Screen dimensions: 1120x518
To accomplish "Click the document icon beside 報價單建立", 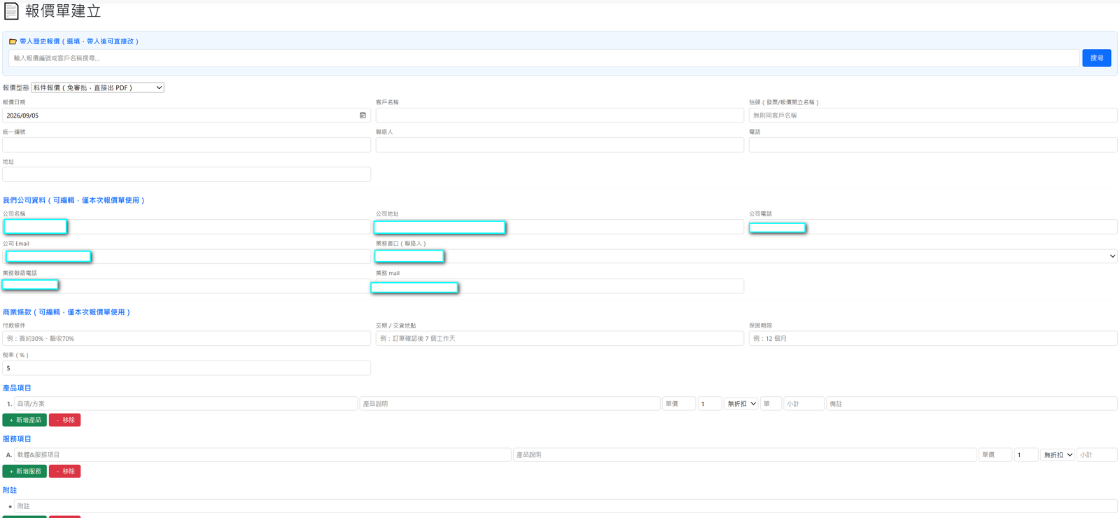I will point(11,11).
